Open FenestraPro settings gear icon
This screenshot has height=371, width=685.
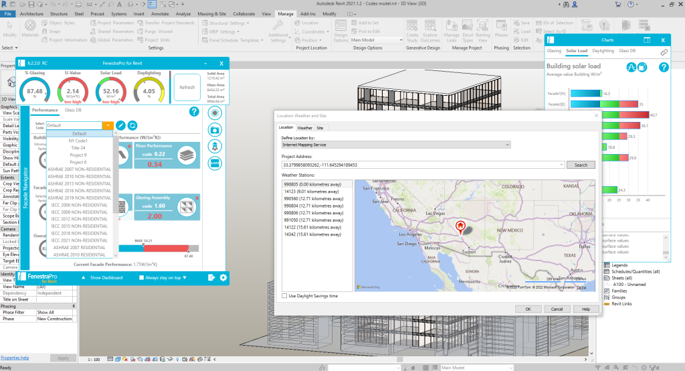point(223,277)
